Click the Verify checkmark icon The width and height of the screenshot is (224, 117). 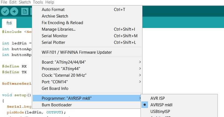point(5,11)
